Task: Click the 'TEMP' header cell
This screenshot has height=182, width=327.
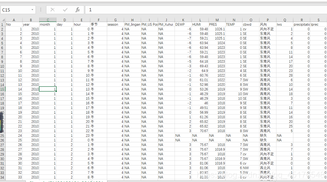Action: pos(234,24)
